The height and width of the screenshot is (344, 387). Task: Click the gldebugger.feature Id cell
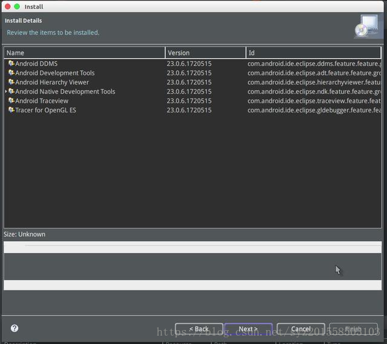click(314, 110)
